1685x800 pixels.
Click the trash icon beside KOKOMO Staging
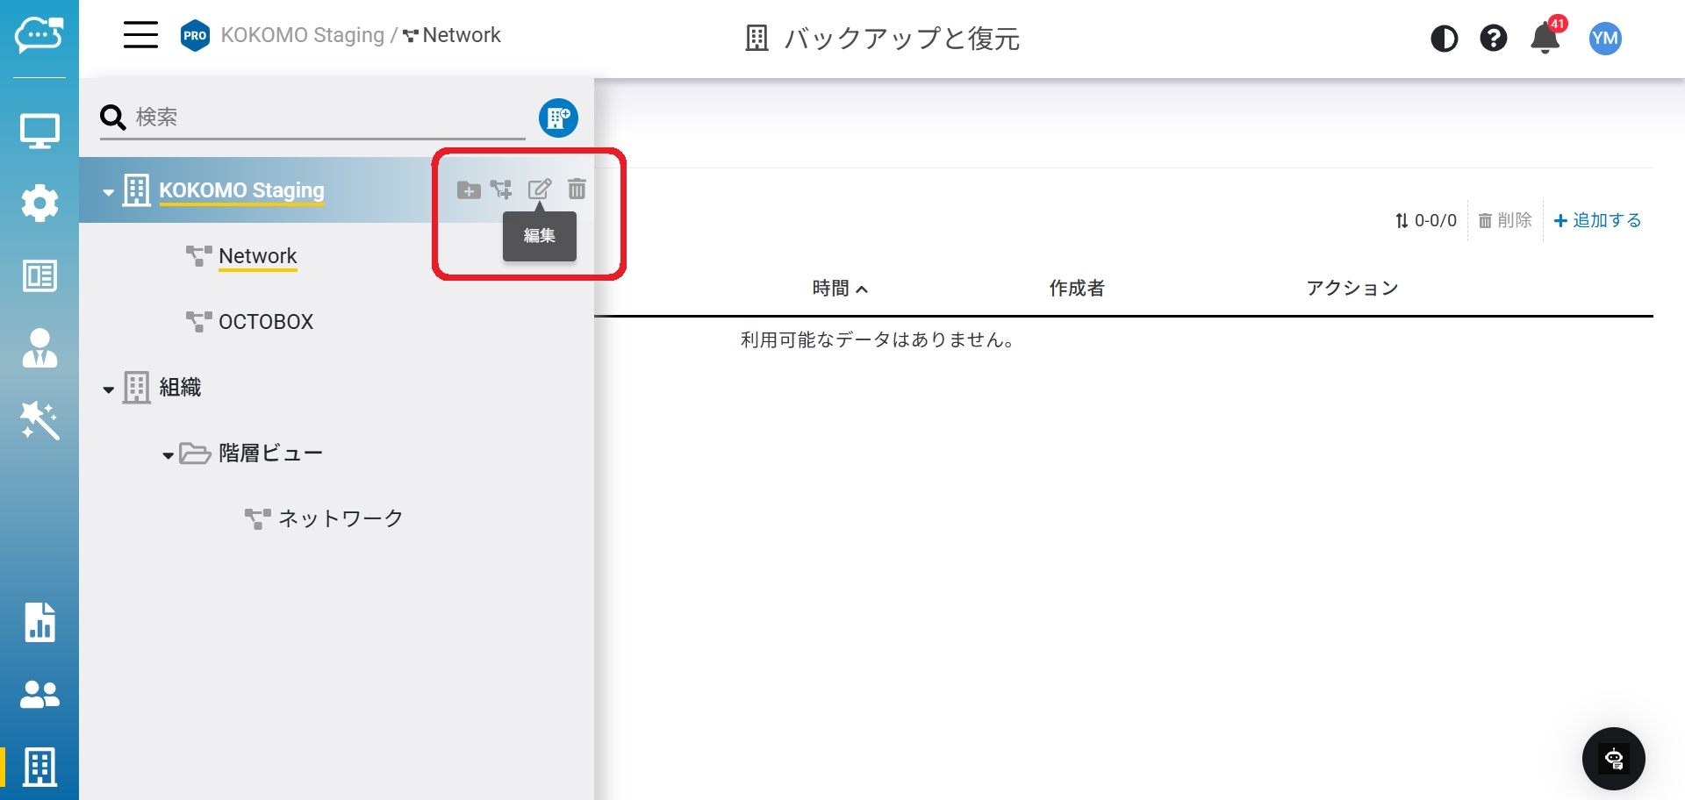(x=577, y=189)
